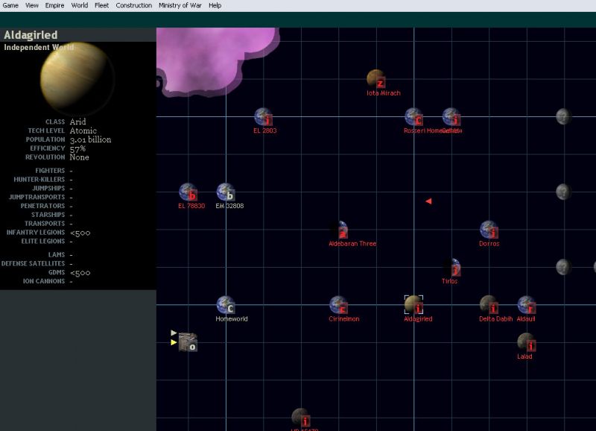Screen dimensions: 596x431
Task: Select the 'j' planet beside Rosseri Homeworld
Action: pyautogui.click(x=451, y=116)
